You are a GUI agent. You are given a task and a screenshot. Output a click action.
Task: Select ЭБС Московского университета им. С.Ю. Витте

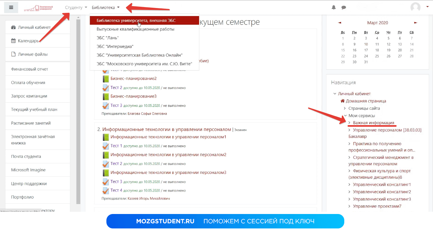tap(144, 64)
